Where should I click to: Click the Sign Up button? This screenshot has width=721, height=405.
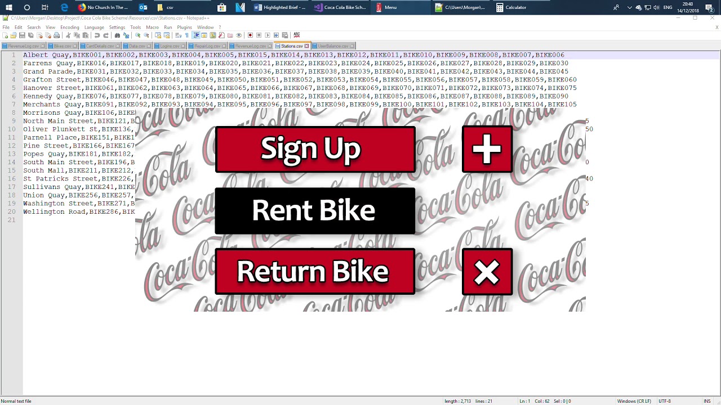click(315, 149)
